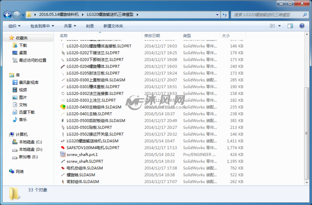Open 桌面 in the navigation pane

click(x=23, y=53)
